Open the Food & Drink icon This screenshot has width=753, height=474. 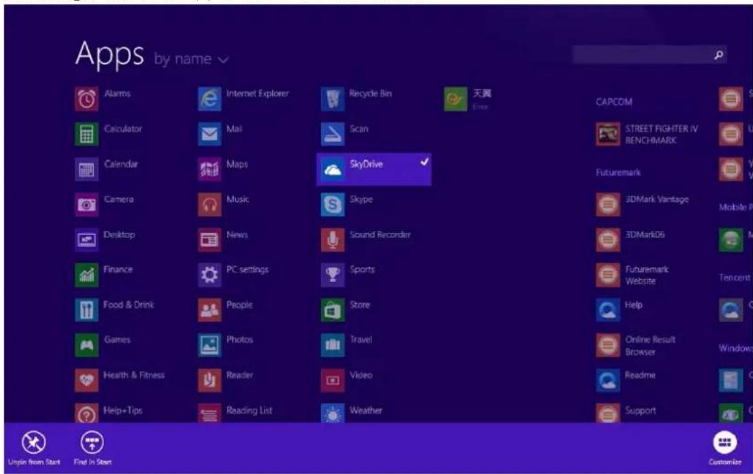[x=86, y=310]
